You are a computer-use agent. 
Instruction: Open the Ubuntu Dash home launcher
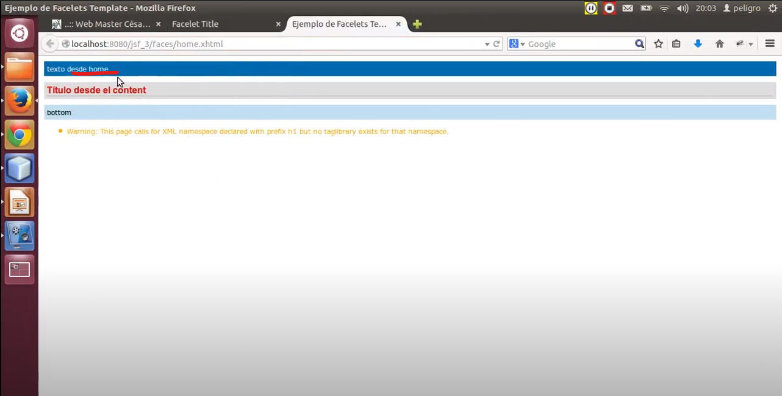tap(19, 33)
